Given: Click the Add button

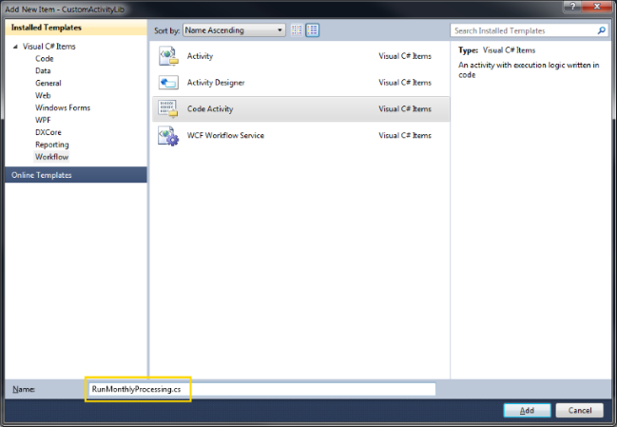Looking at the screenshot, I should [x=527, y=411].
